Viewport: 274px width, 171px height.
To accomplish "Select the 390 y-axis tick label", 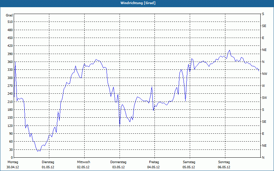I will 10,54.
